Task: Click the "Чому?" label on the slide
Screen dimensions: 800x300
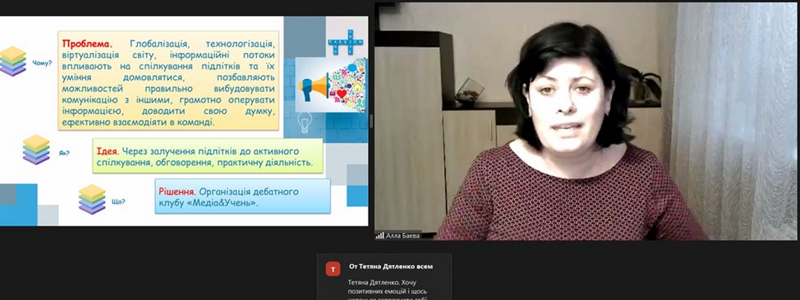Action: (x=42, y=63)
